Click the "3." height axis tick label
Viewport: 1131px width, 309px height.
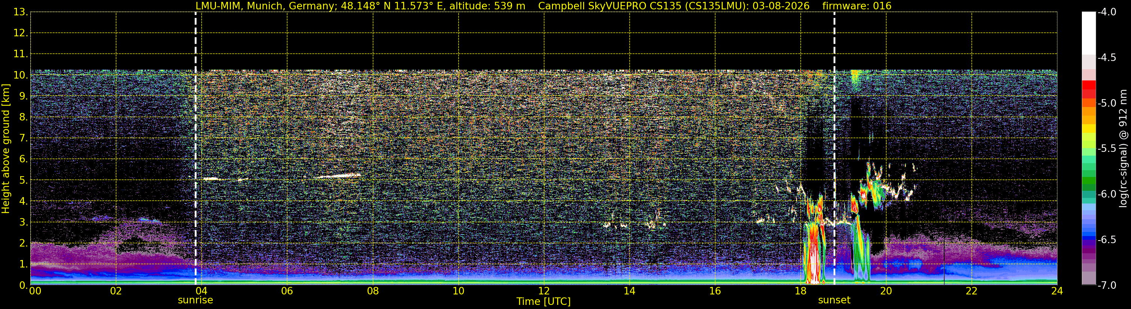[x=24, y=222]
